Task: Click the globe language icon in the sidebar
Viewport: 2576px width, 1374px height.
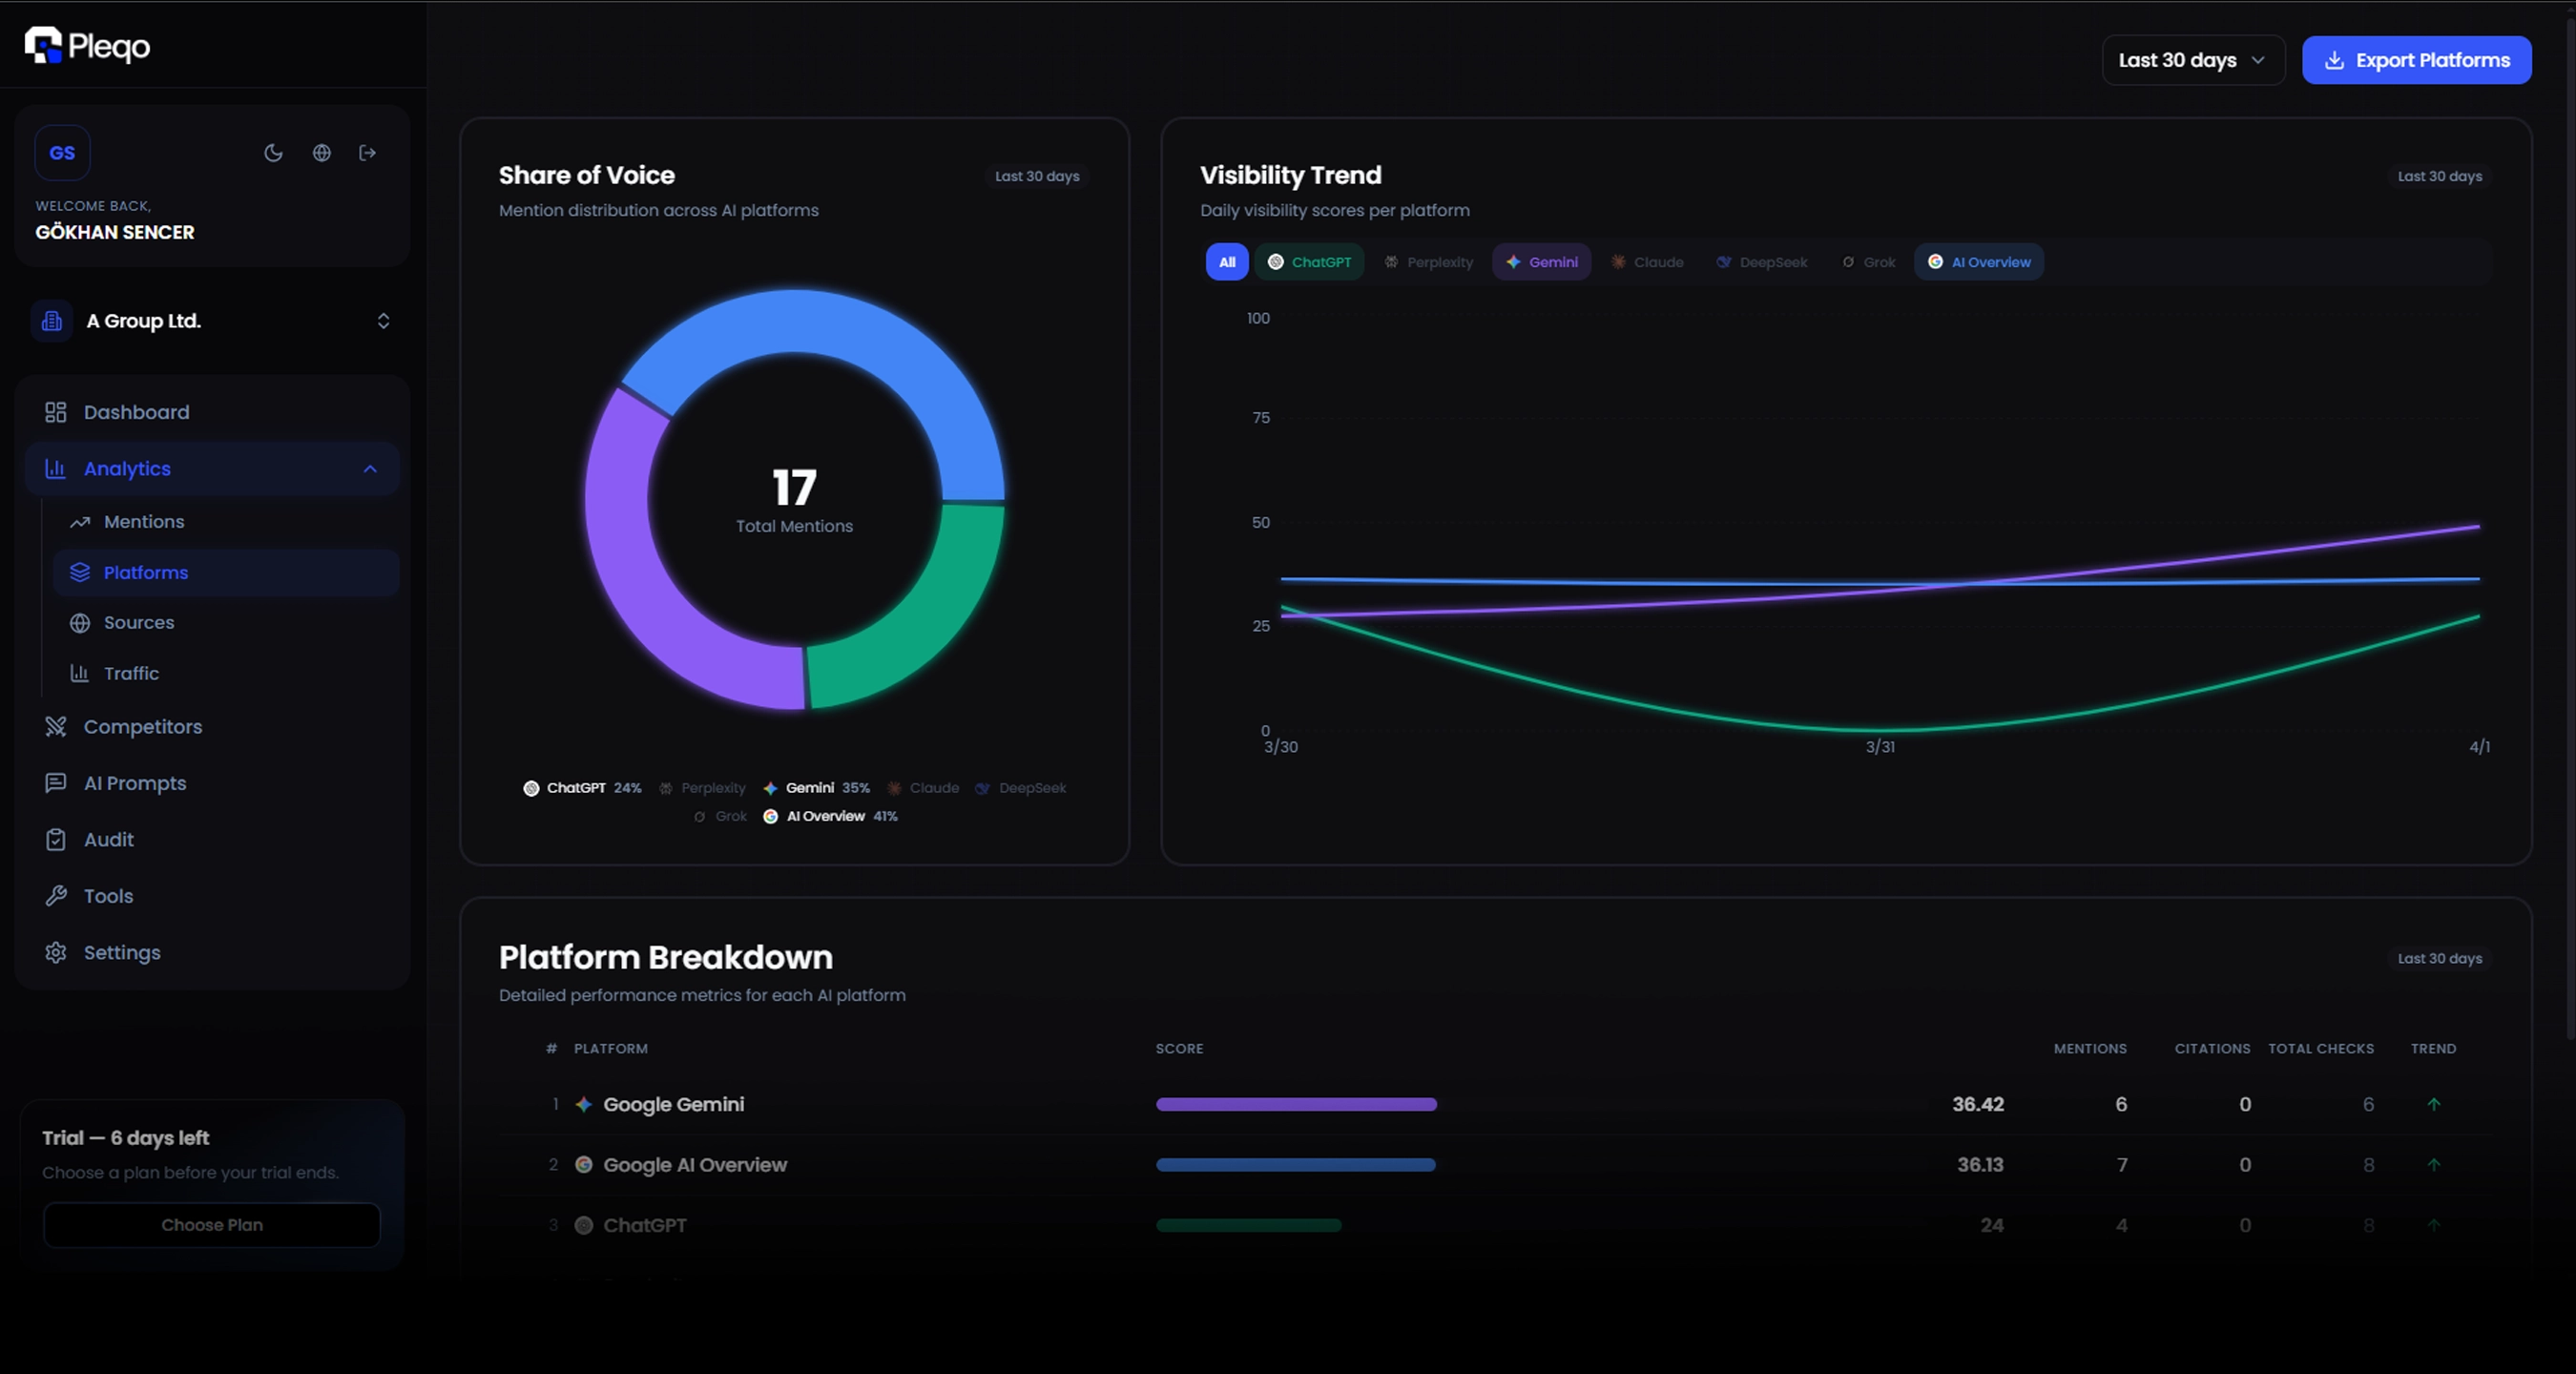Action: coord(321,152)
